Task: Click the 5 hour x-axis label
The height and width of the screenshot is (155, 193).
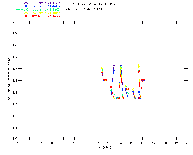Action: 18,143
